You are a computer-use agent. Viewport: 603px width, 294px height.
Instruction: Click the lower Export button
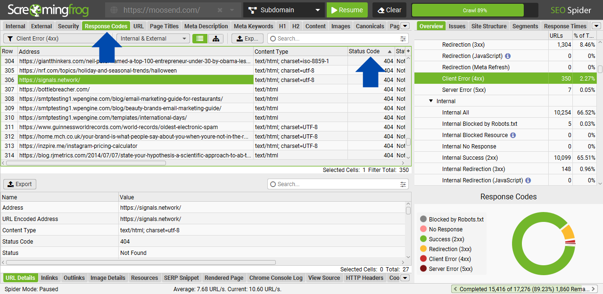coord(20,184)
